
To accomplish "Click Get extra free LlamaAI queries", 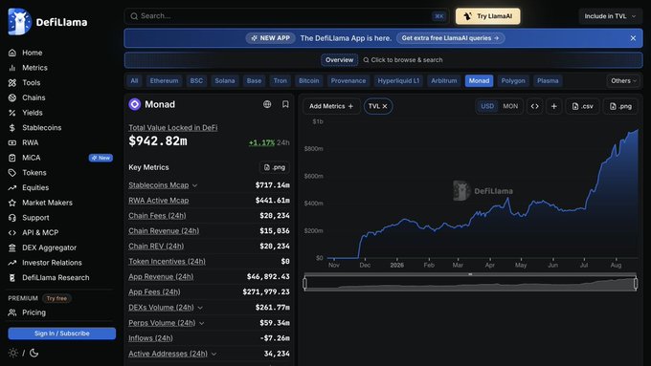I will 451,38.
